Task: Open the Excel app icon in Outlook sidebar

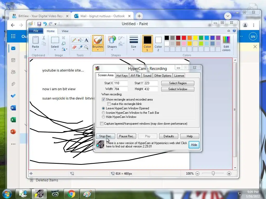Action: pos(13,120)
